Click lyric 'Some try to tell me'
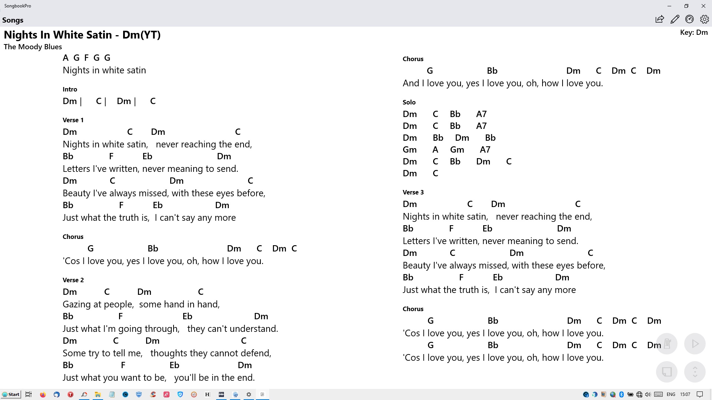Viewport: 712px width, 400px height. point(102,353)
